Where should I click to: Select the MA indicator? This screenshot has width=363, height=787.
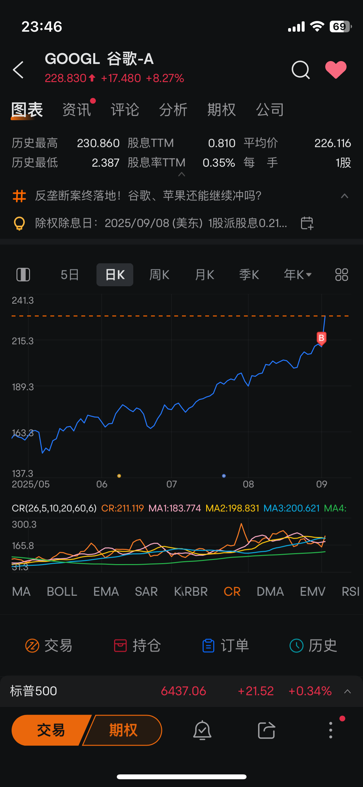click(21, 592)
